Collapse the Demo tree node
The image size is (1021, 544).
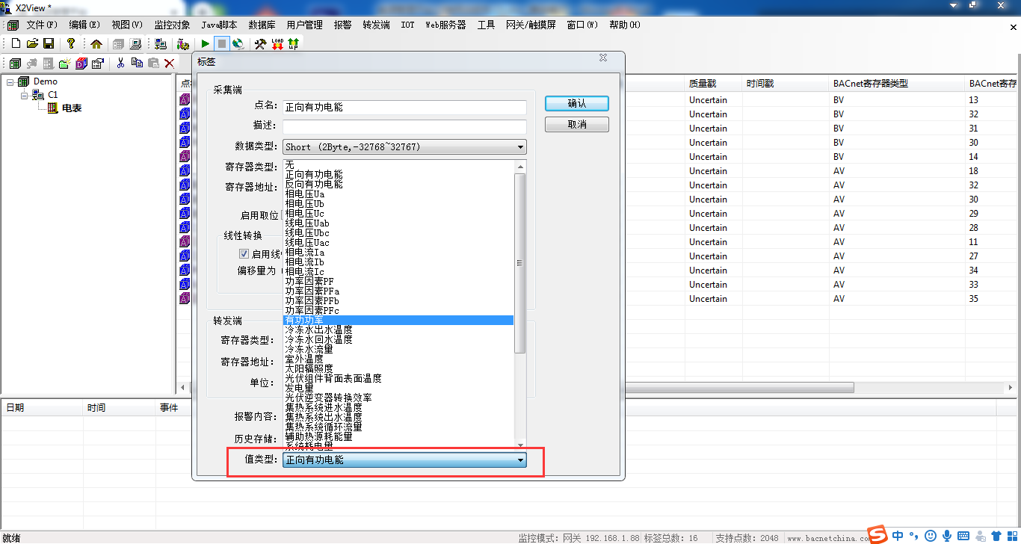tap(10, 81)
